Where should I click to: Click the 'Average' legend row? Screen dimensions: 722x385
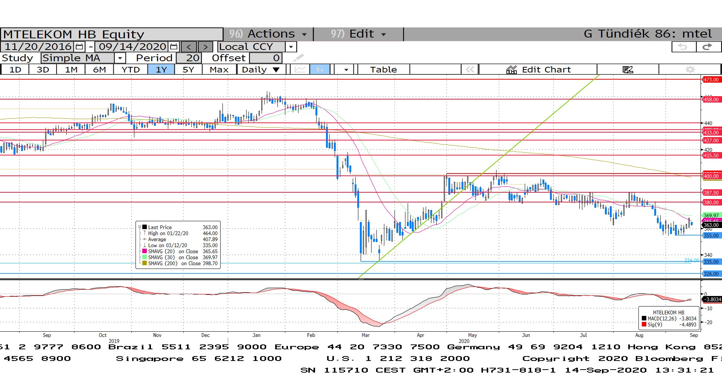click(180, 239)
